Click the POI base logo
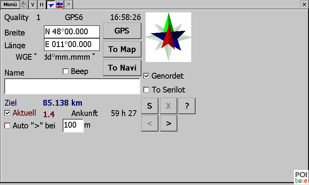309x185 pixels. [301, 177]
